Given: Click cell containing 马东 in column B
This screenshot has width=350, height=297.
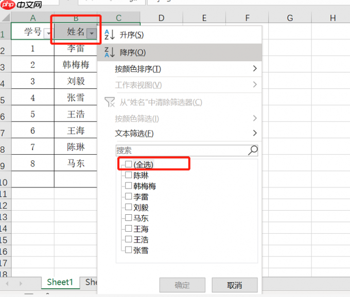Looking at the screenshot, I should pos(76,163).
